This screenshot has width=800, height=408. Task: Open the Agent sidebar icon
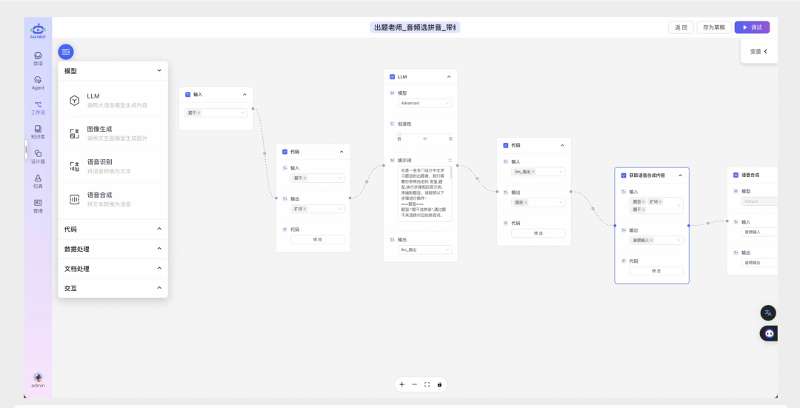coord(38,82)
